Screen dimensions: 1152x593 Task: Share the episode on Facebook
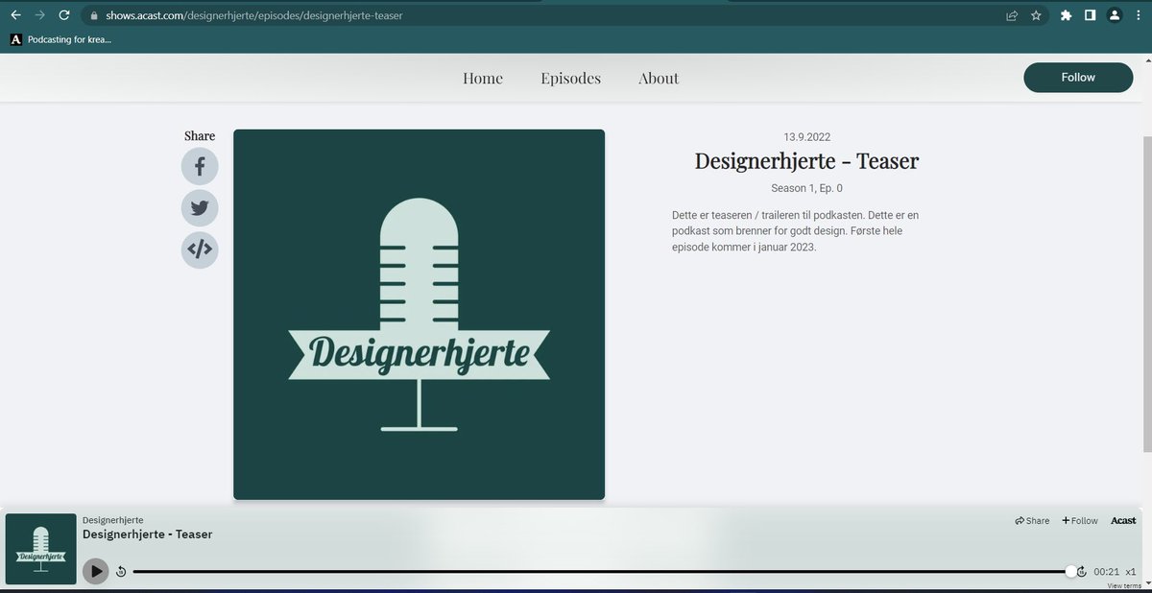coord(200,167)
